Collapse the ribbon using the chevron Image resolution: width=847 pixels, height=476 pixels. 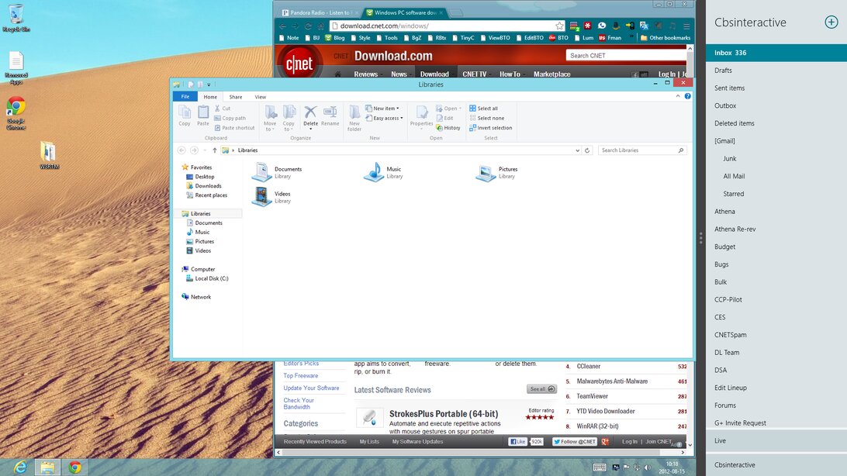coord(679,97)
